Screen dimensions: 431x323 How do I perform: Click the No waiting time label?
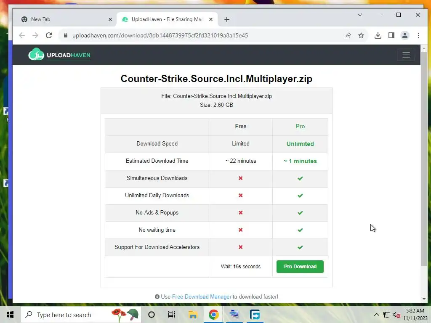pyautogui.click(x=157, y=230)
